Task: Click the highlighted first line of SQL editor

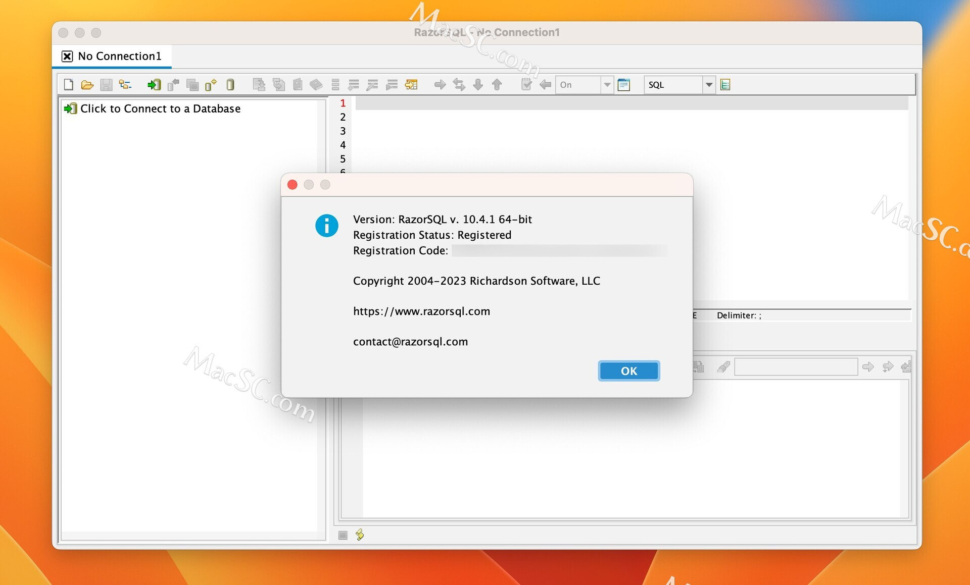Action: (x=632, y=103)
